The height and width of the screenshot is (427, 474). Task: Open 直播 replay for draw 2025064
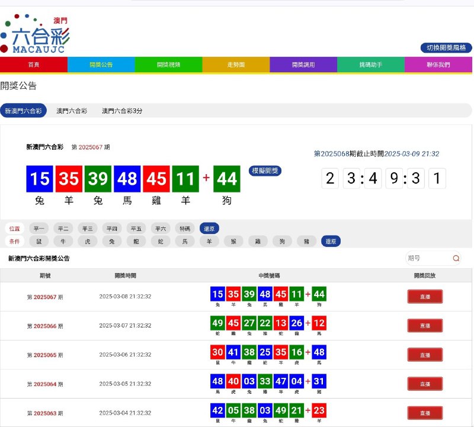[x=425, y=384]
